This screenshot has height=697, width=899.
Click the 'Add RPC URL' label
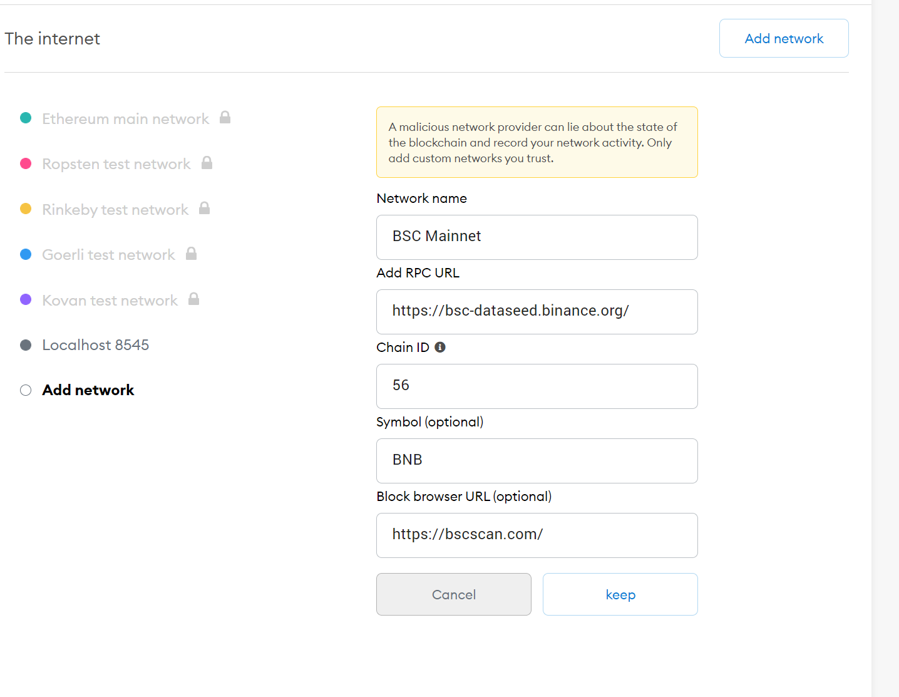click(418, 273)
